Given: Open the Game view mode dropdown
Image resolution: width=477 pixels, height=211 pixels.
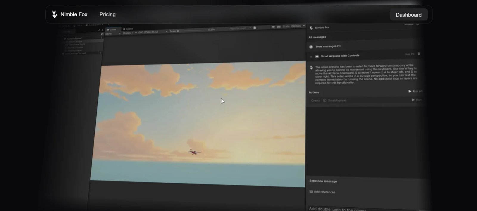Looking at the screenshot, I should point(113,34).
